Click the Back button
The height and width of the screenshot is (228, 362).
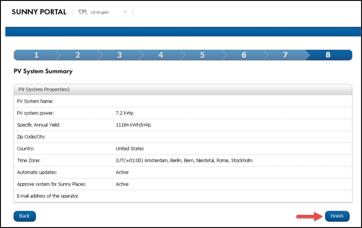25,216
